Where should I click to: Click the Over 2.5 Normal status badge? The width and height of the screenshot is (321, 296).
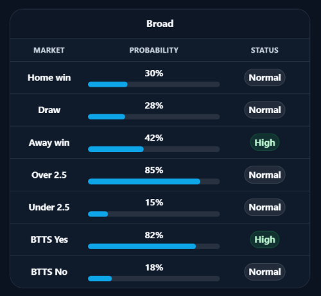[265, 175]
